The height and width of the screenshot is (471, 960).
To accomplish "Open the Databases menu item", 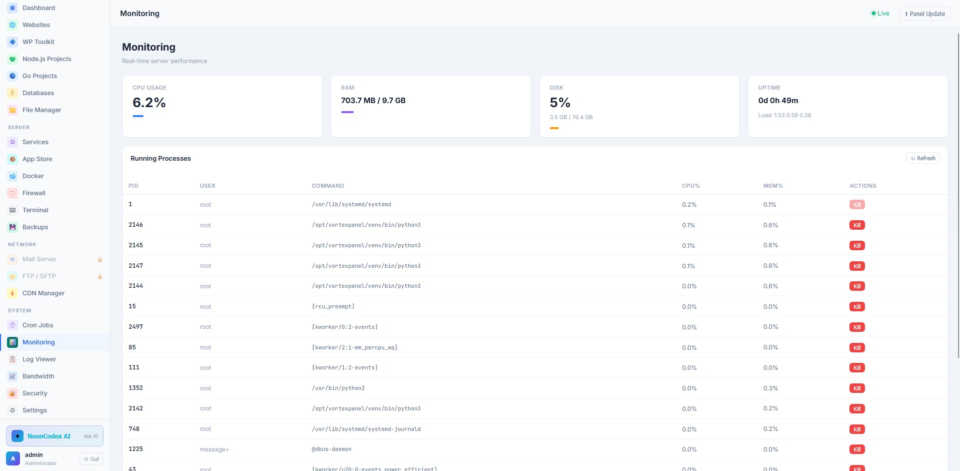I will click(55, 93).
